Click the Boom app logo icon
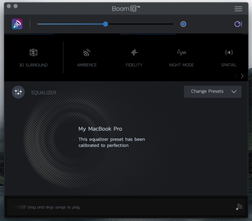This screenshot has width=252, height=221. pos(17,24)
